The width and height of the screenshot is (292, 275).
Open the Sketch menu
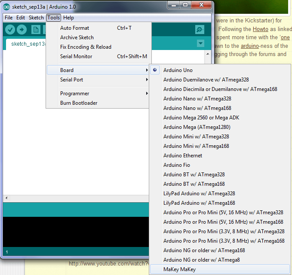click(x=36, y=18)
